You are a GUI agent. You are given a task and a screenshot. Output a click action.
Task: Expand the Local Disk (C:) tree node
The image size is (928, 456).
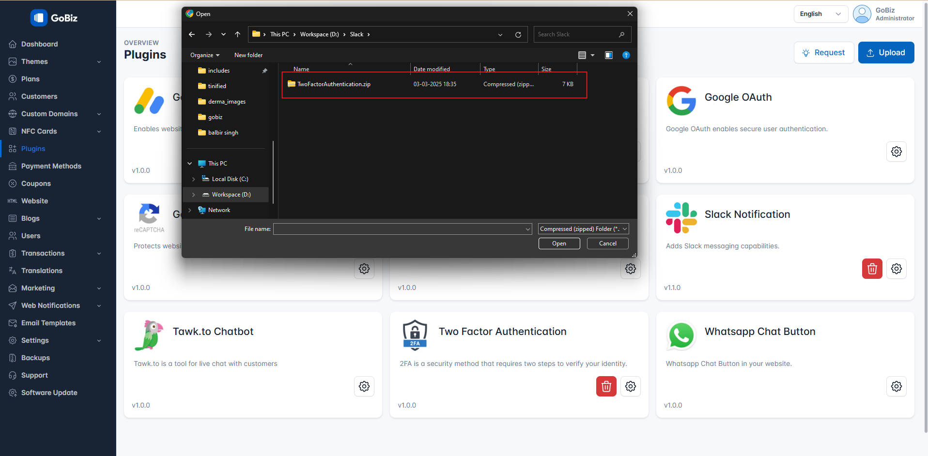tap(194, 179)
